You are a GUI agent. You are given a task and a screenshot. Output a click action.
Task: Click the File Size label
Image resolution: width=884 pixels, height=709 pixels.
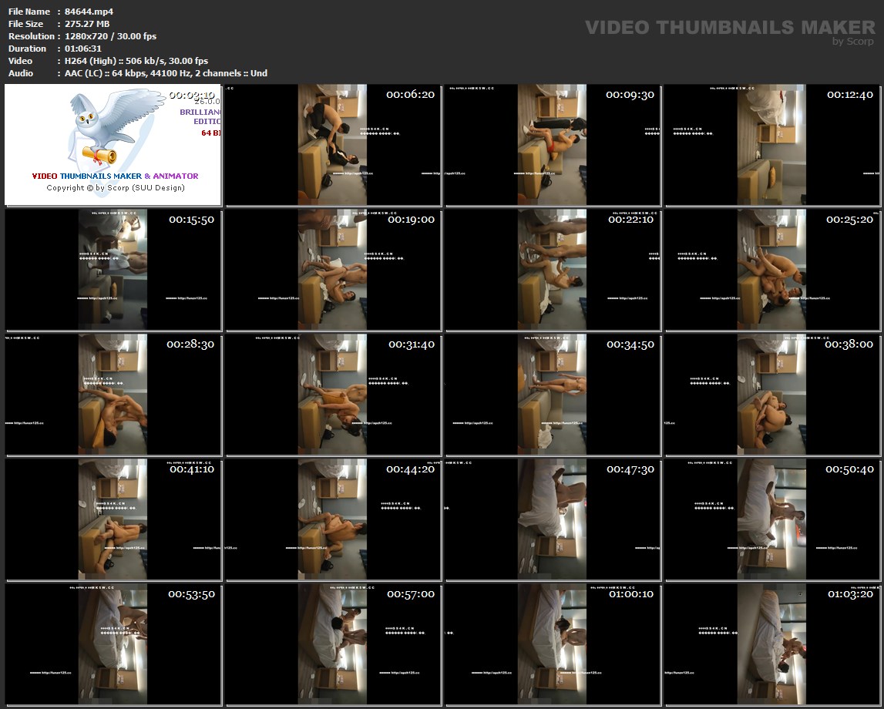point(26,24)
